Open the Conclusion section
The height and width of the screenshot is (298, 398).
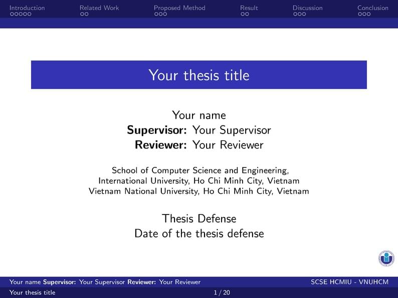tap(372, 7)
